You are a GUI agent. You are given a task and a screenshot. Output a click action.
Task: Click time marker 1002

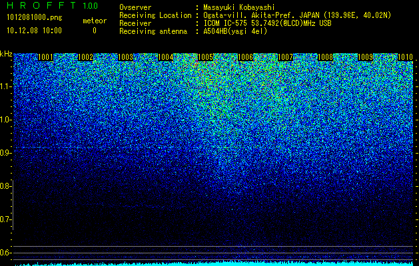pyautogui.click(x=85, y=57)
